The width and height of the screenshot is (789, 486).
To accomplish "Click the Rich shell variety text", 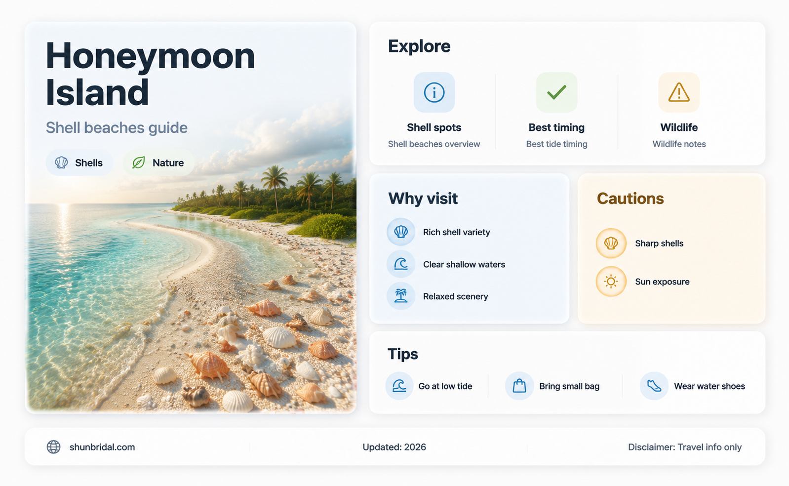I will click(457, 232).
